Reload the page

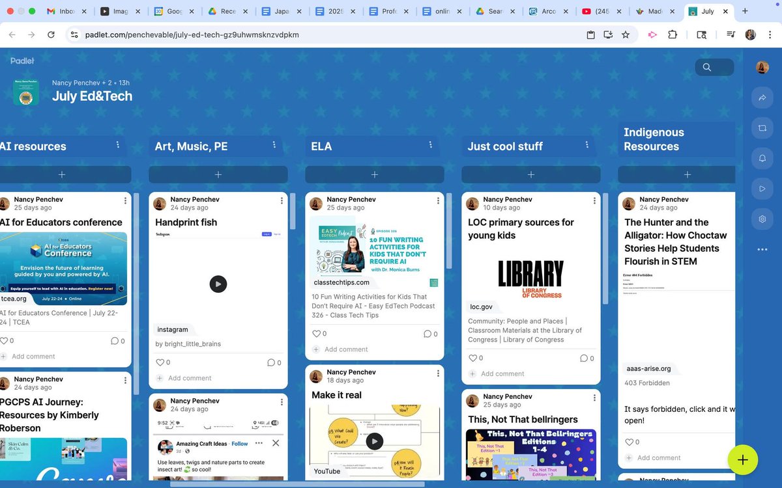click(x=51, y=34)
